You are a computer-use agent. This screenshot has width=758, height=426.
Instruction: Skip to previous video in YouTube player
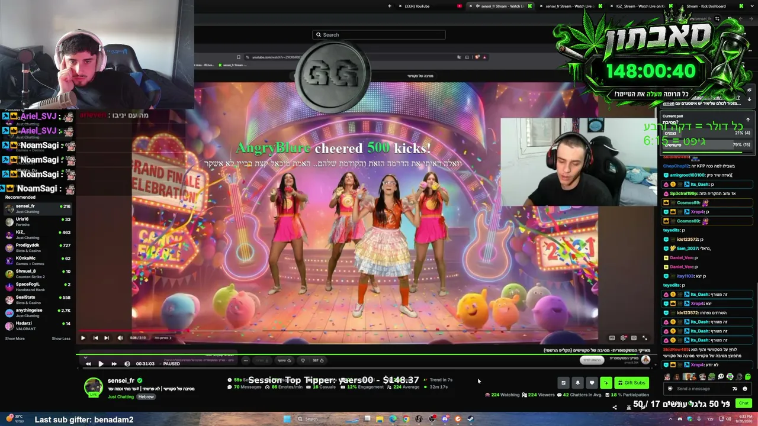[95, 338]
